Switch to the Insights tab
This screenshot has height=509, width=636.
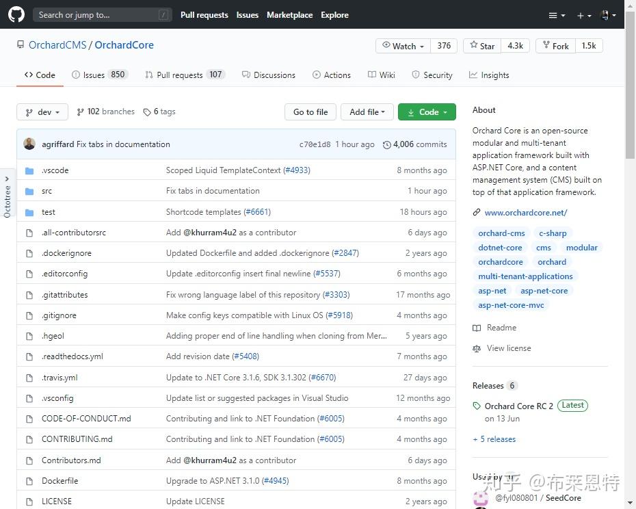pos(489,75)
